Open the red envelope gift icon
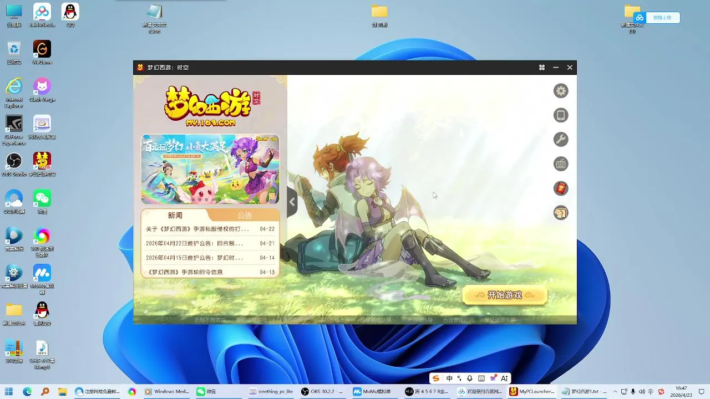This screenshot has width=710, height=399. tap(561, 188)
